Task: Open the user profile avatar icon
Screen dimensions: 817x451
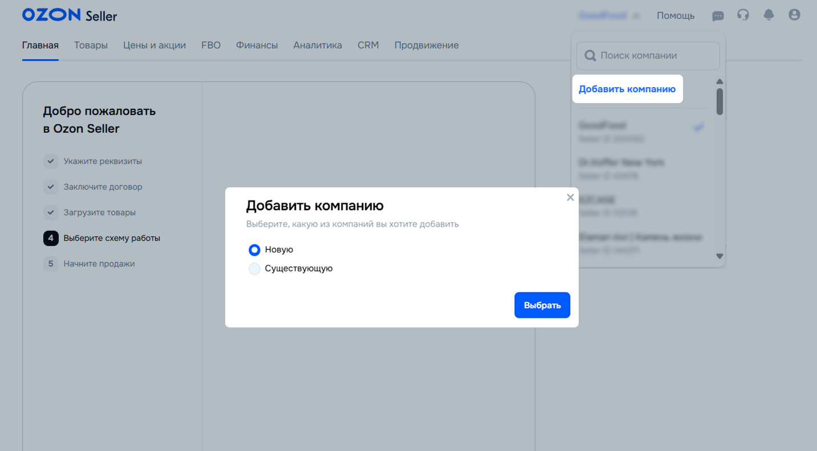Action: 794,15
